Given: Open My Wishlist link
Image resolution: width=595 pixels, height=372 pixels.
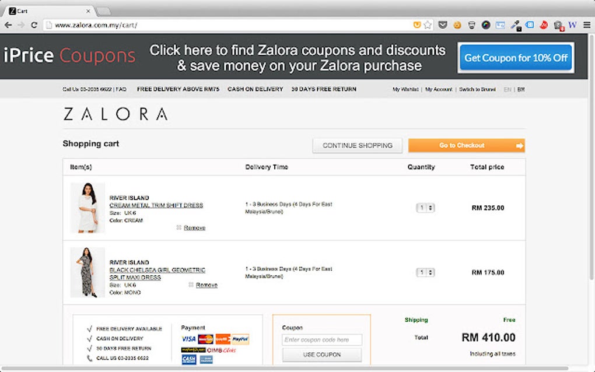Looking at the screenshot, I should [x=405, y=89].
